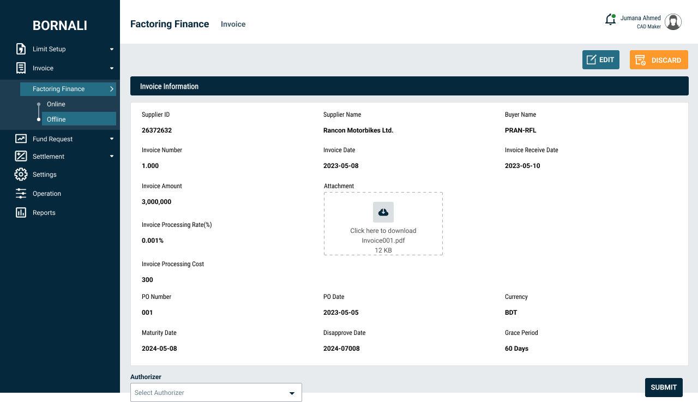Click PO date 2023-05-05
The width and height of the screenshot is (698, 402).
tap(341, 313)
